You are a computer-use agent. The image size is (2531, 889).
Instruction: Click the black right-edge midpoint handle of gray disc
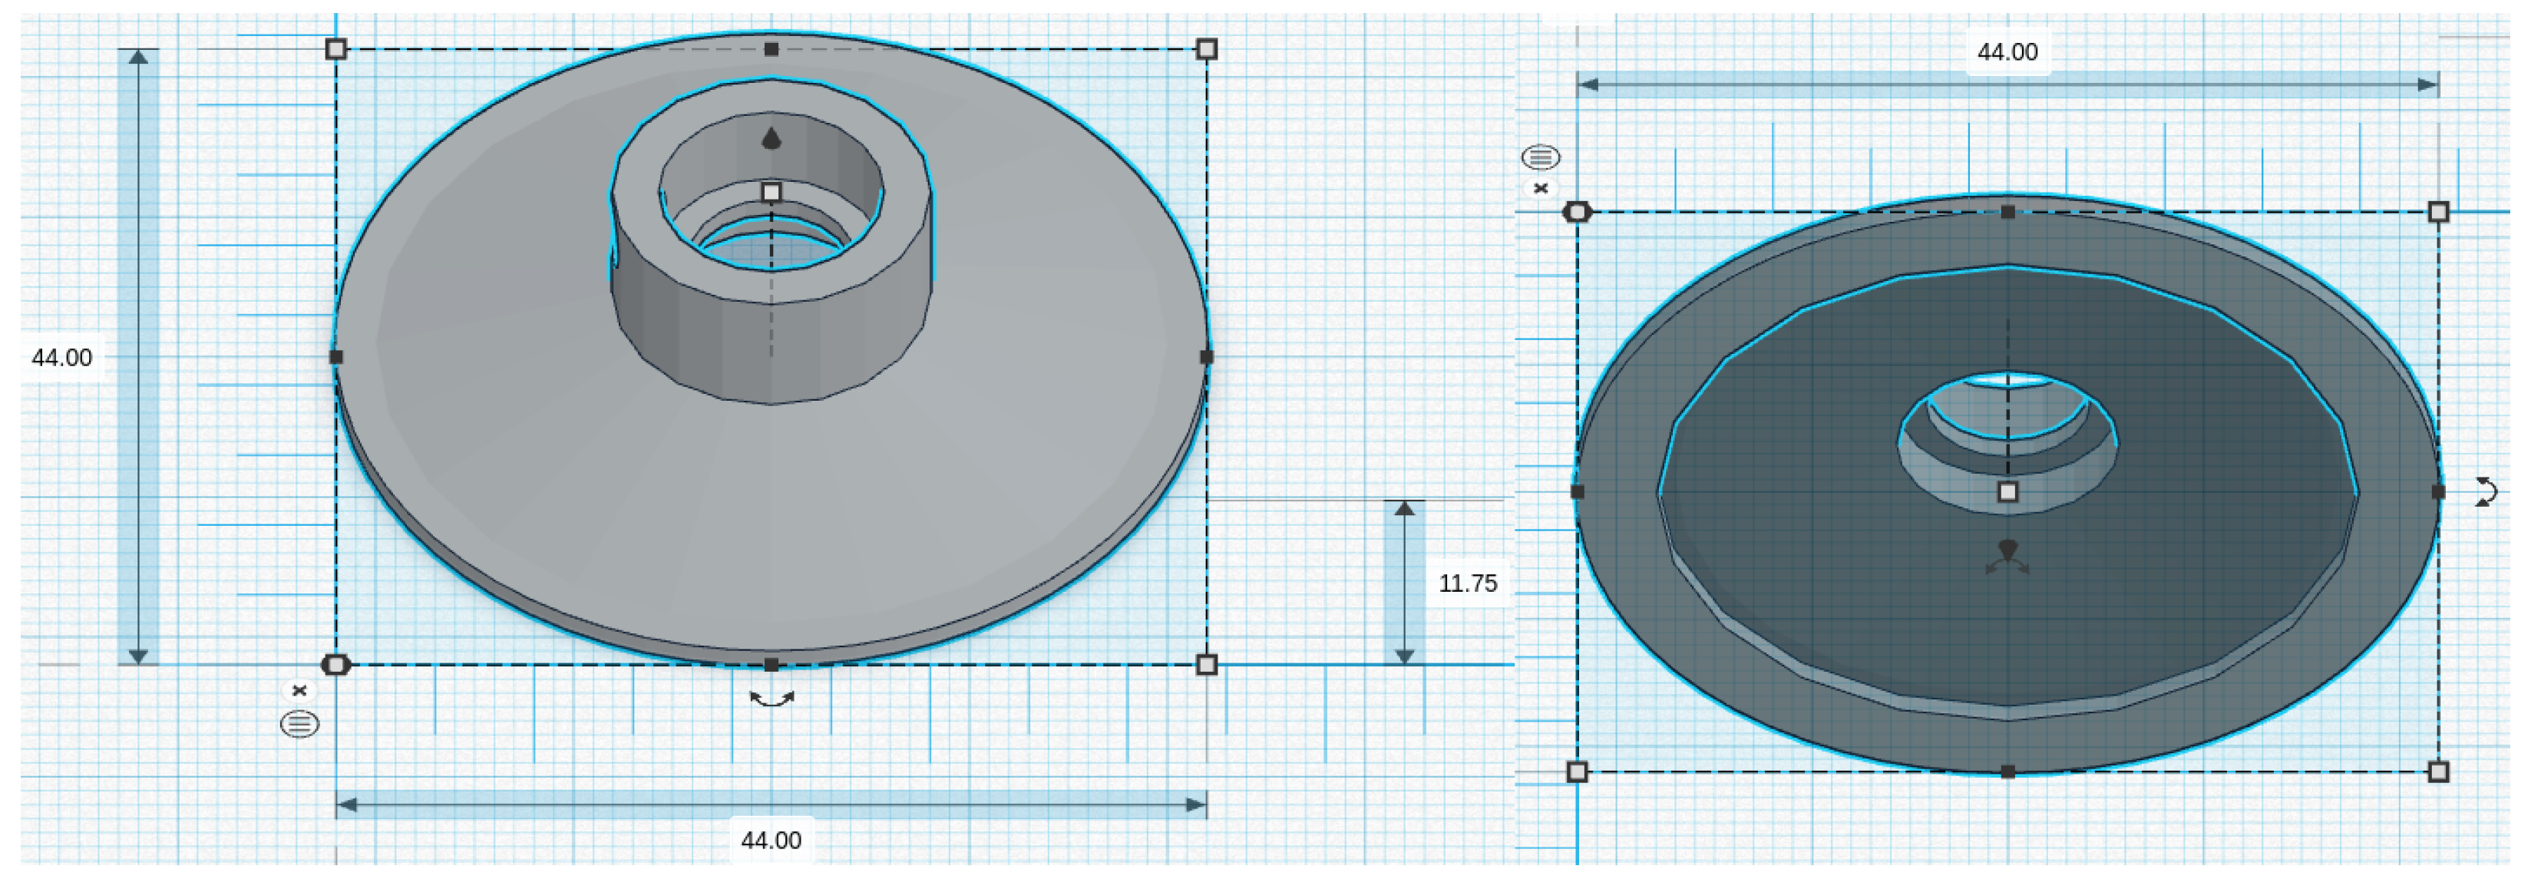(1207, 358)
